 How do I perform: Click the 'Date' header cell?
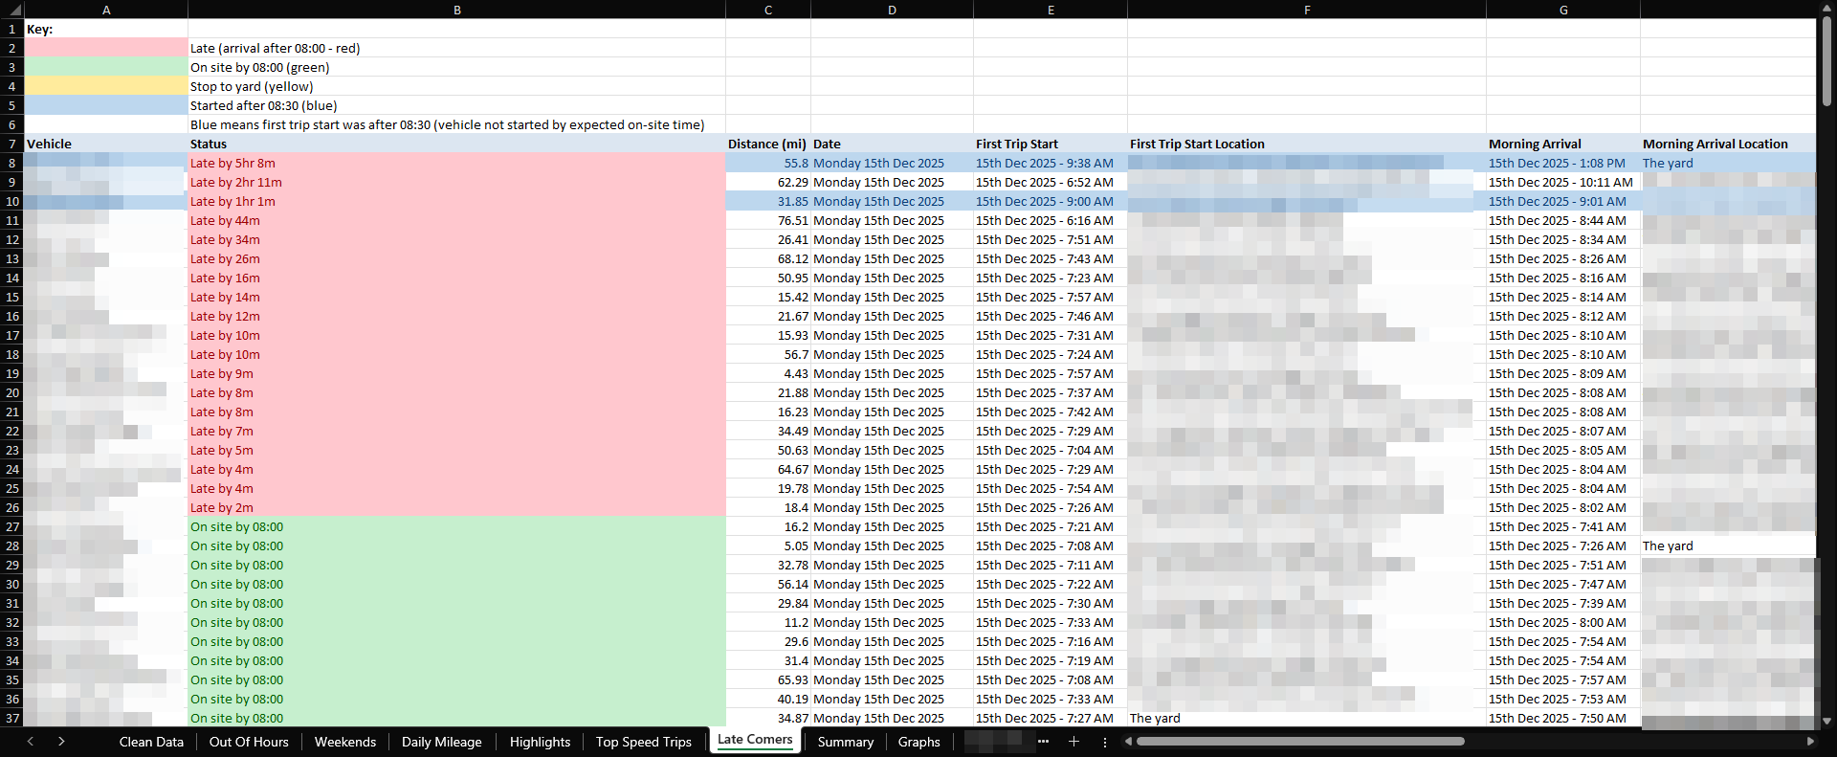[892, 144]
